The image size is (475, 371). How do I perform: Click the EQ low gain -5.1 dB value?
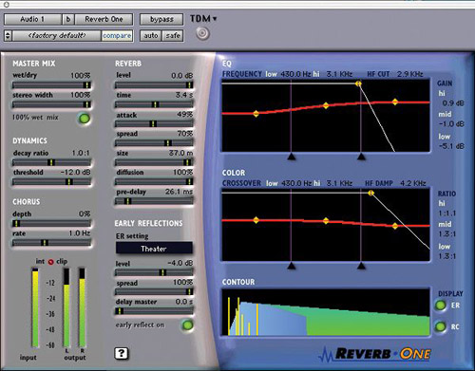coord(451,146)
